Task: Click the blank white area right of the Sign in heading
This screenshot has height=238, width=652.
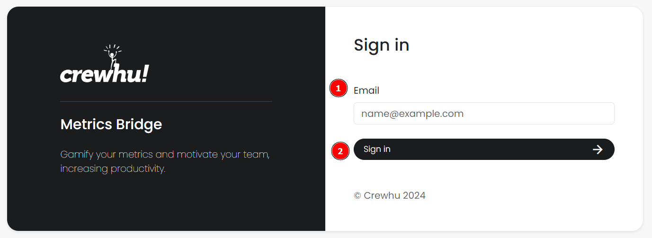Action: pyautogui.click(x=521, y=45)
